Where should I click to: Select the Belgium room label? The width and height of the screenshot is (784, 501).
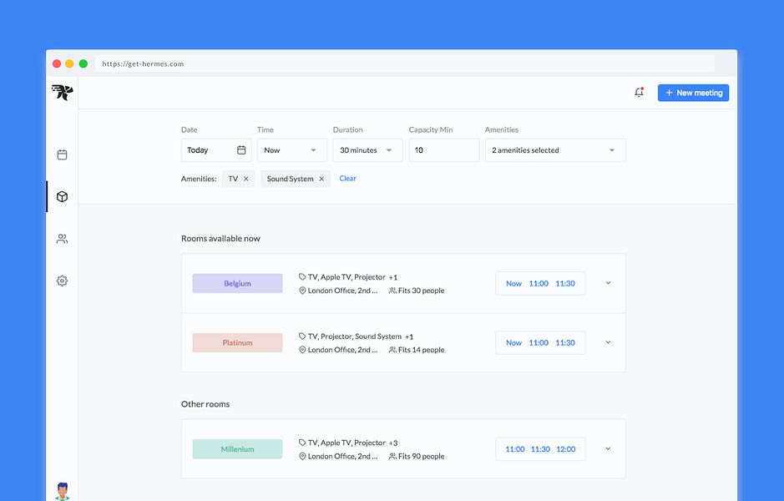237,284
